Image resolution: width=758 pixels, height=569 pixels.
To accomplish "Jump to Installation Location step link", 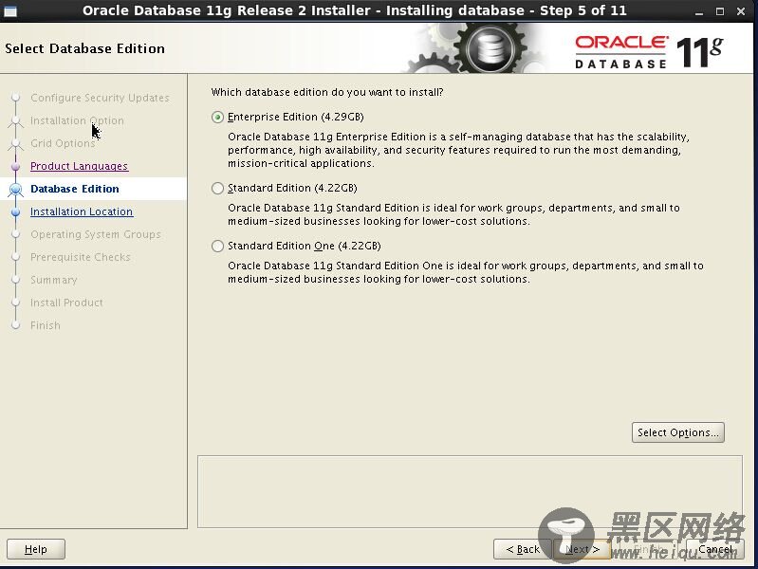I will click(x=82, y=211).
